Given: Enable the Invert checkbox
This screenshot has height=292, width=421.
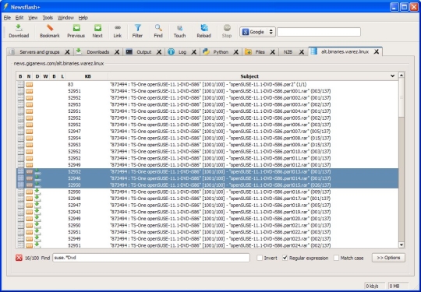Looking at the screenshot, I should [x=260, y=258].
